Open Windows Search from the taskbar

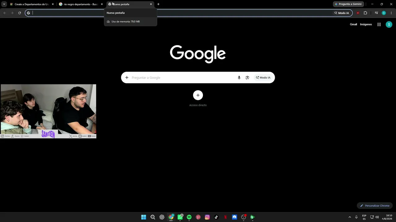pyautogui.click(x=153, y=217)
